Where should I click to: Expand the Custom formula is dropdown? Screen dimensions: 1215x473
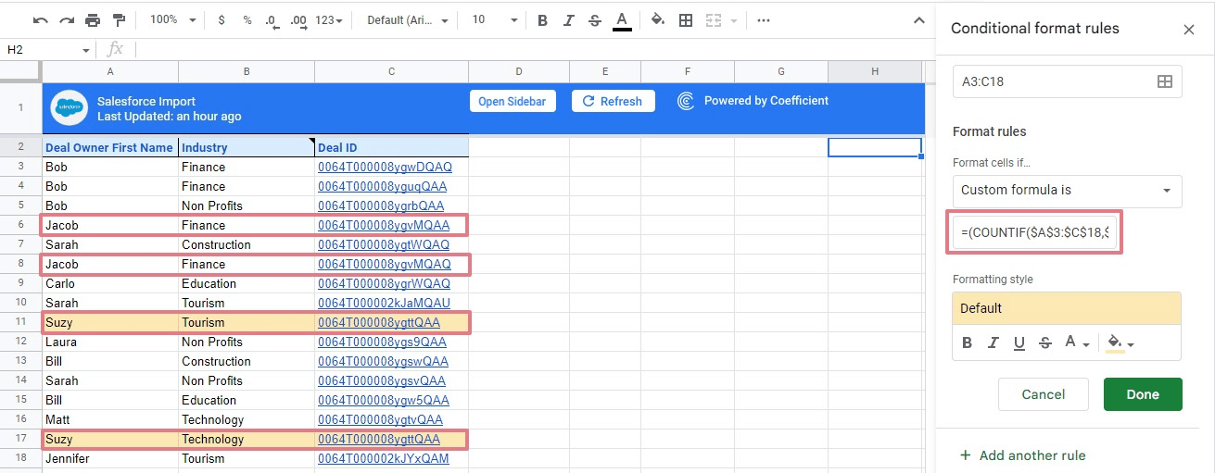[1067, 191]
